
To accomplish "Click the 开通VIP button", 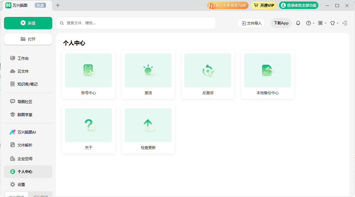I will tap(264, 5).
